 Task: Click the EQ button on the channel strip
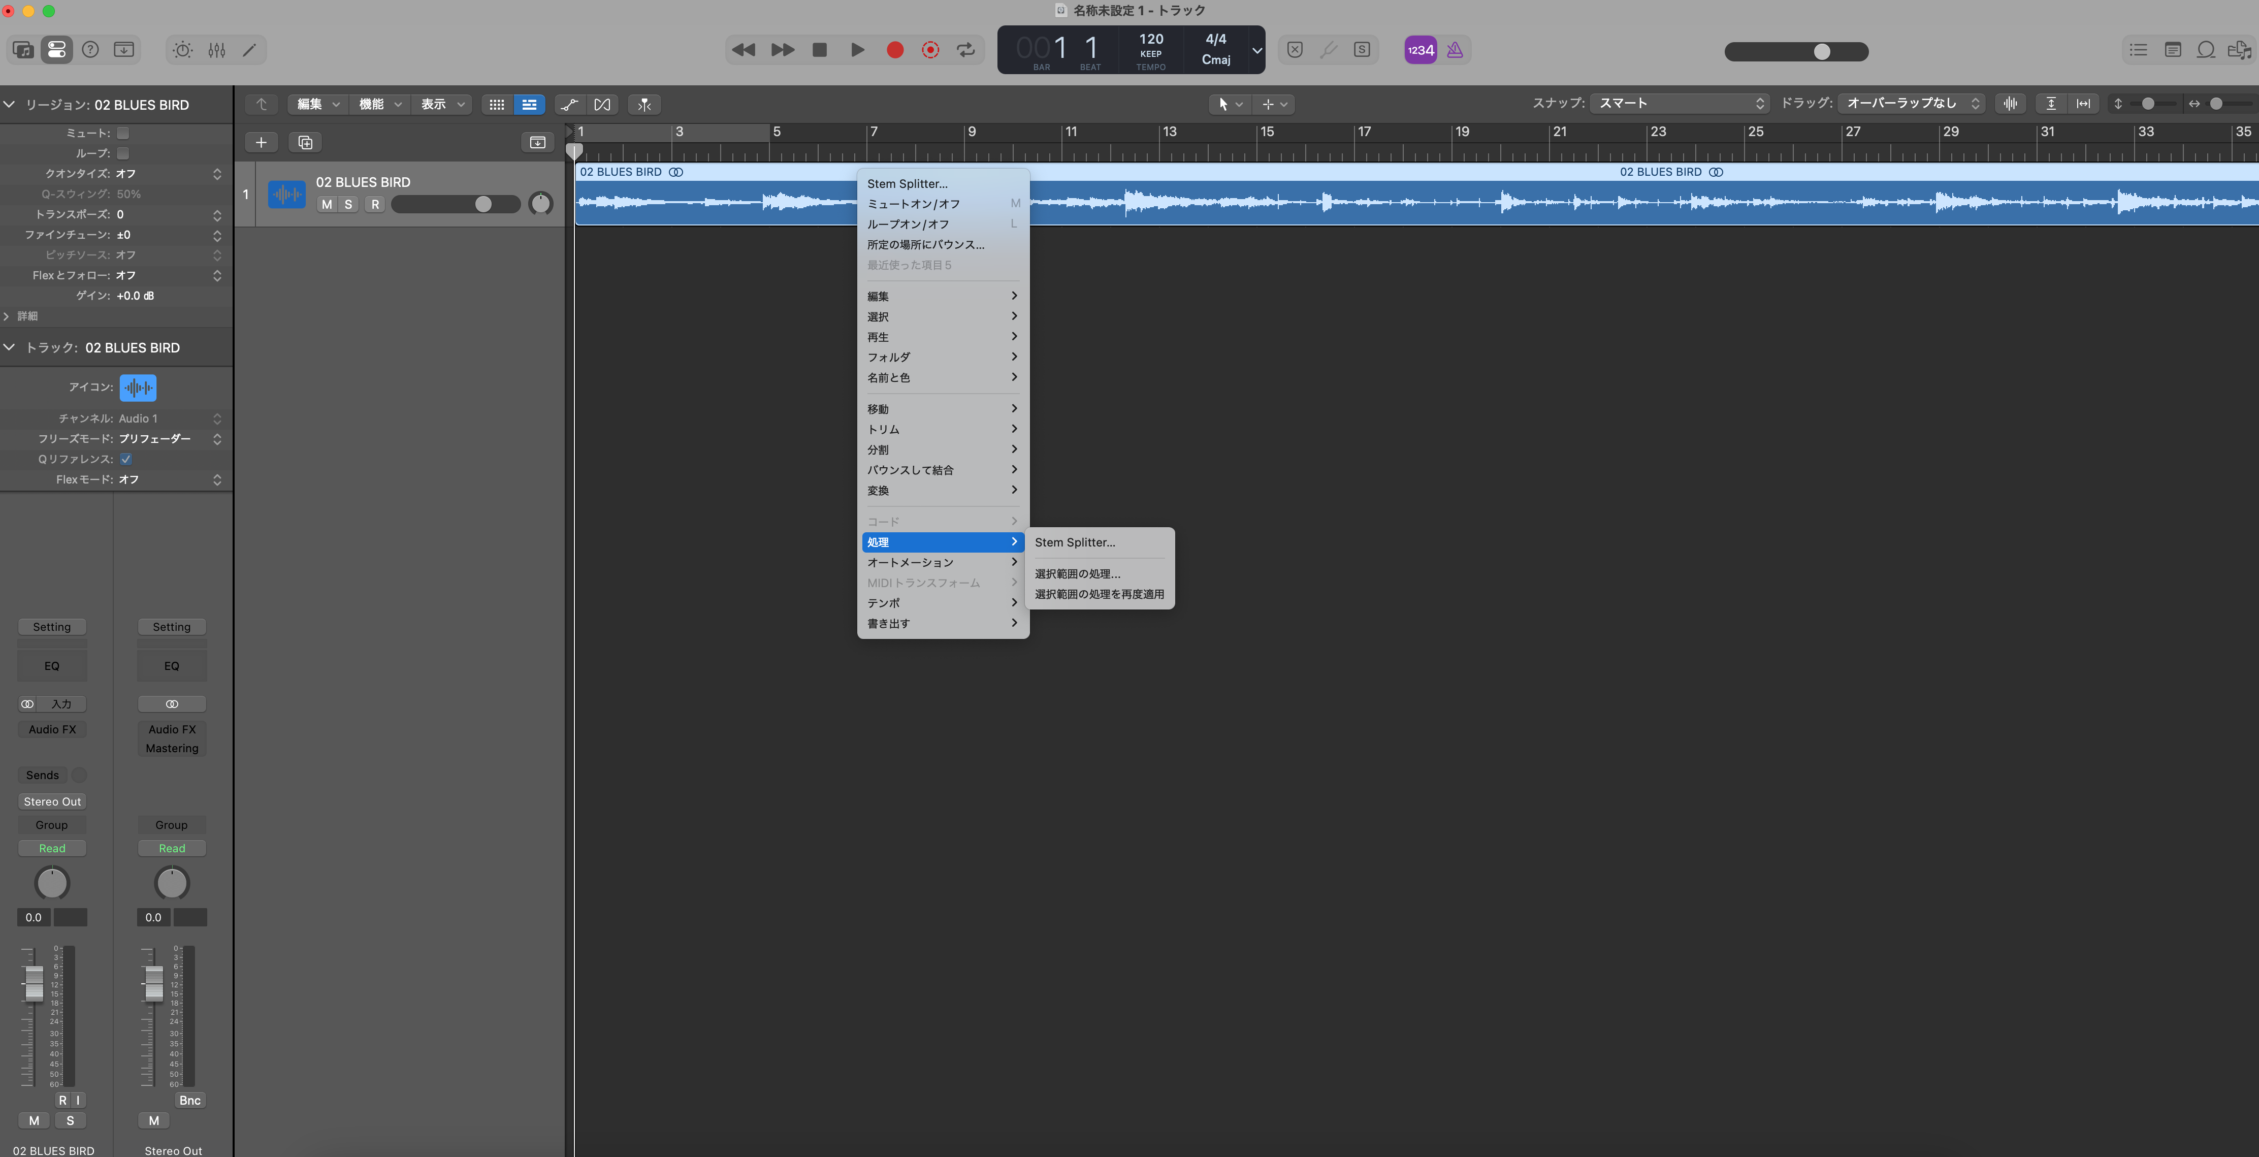point(51,666)
